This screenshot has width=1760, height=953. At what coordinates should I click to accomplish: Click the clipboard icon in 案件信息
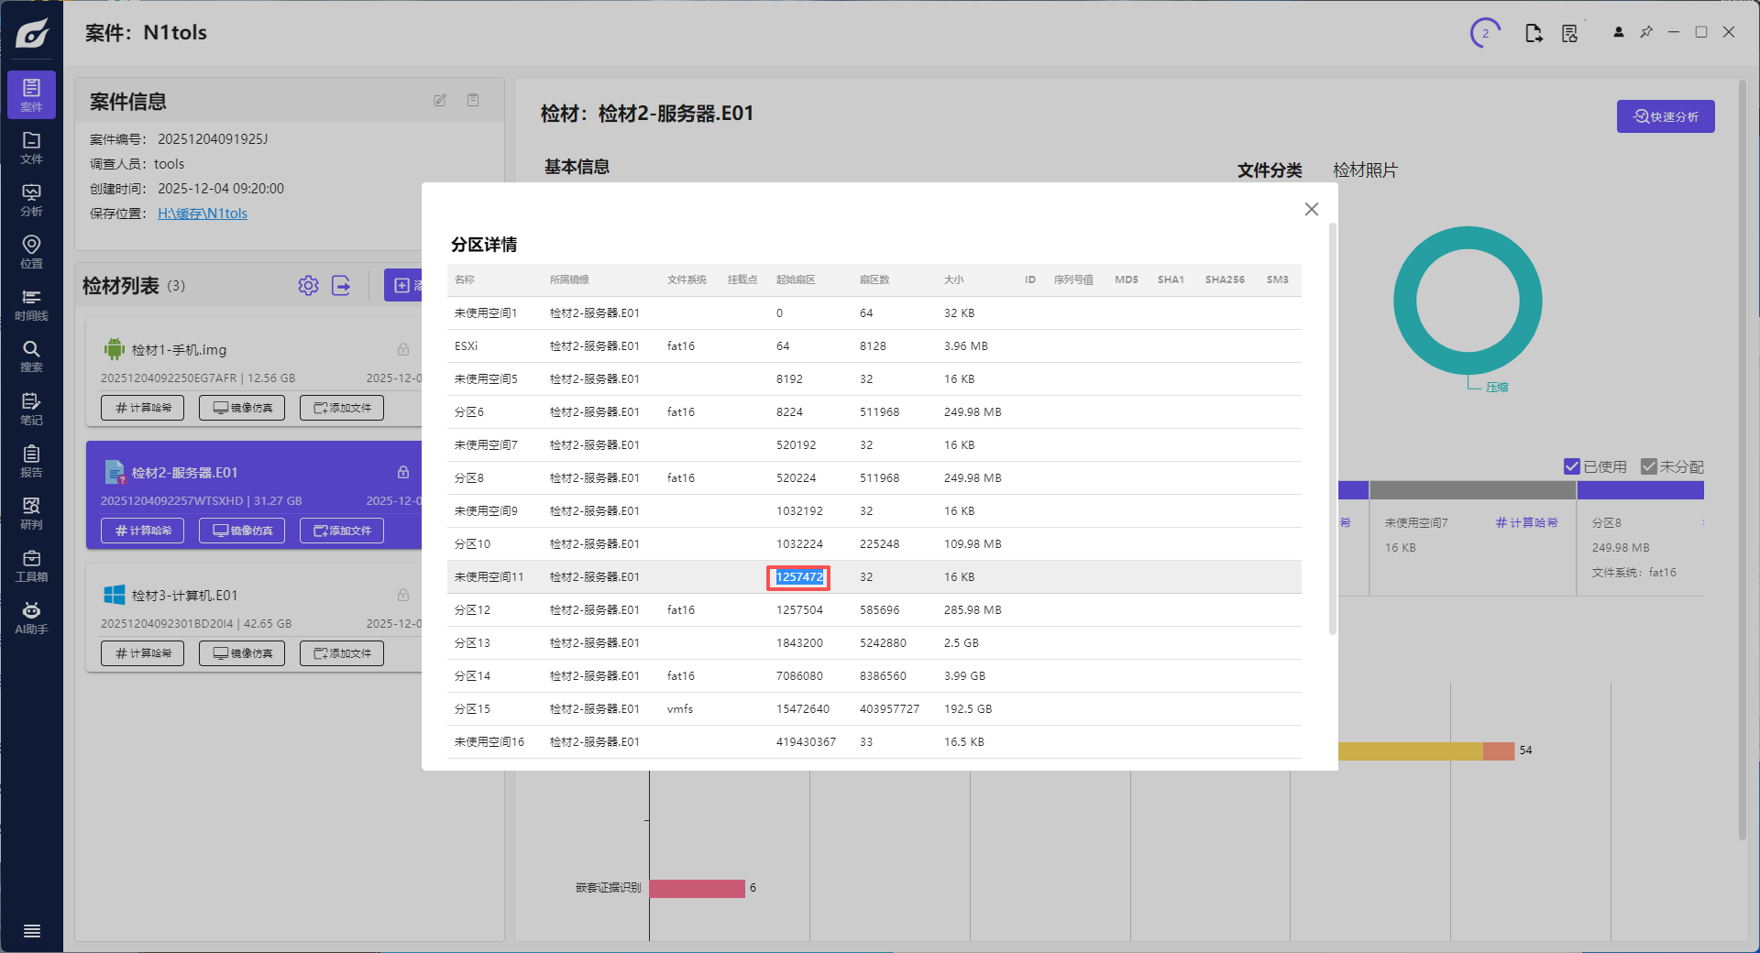pos(473,100)
